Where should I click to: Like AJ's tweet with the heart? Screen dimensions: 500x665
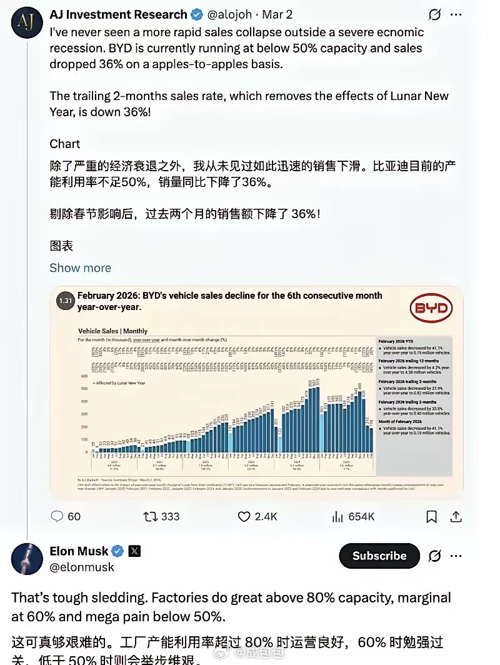tap(244, 516)
